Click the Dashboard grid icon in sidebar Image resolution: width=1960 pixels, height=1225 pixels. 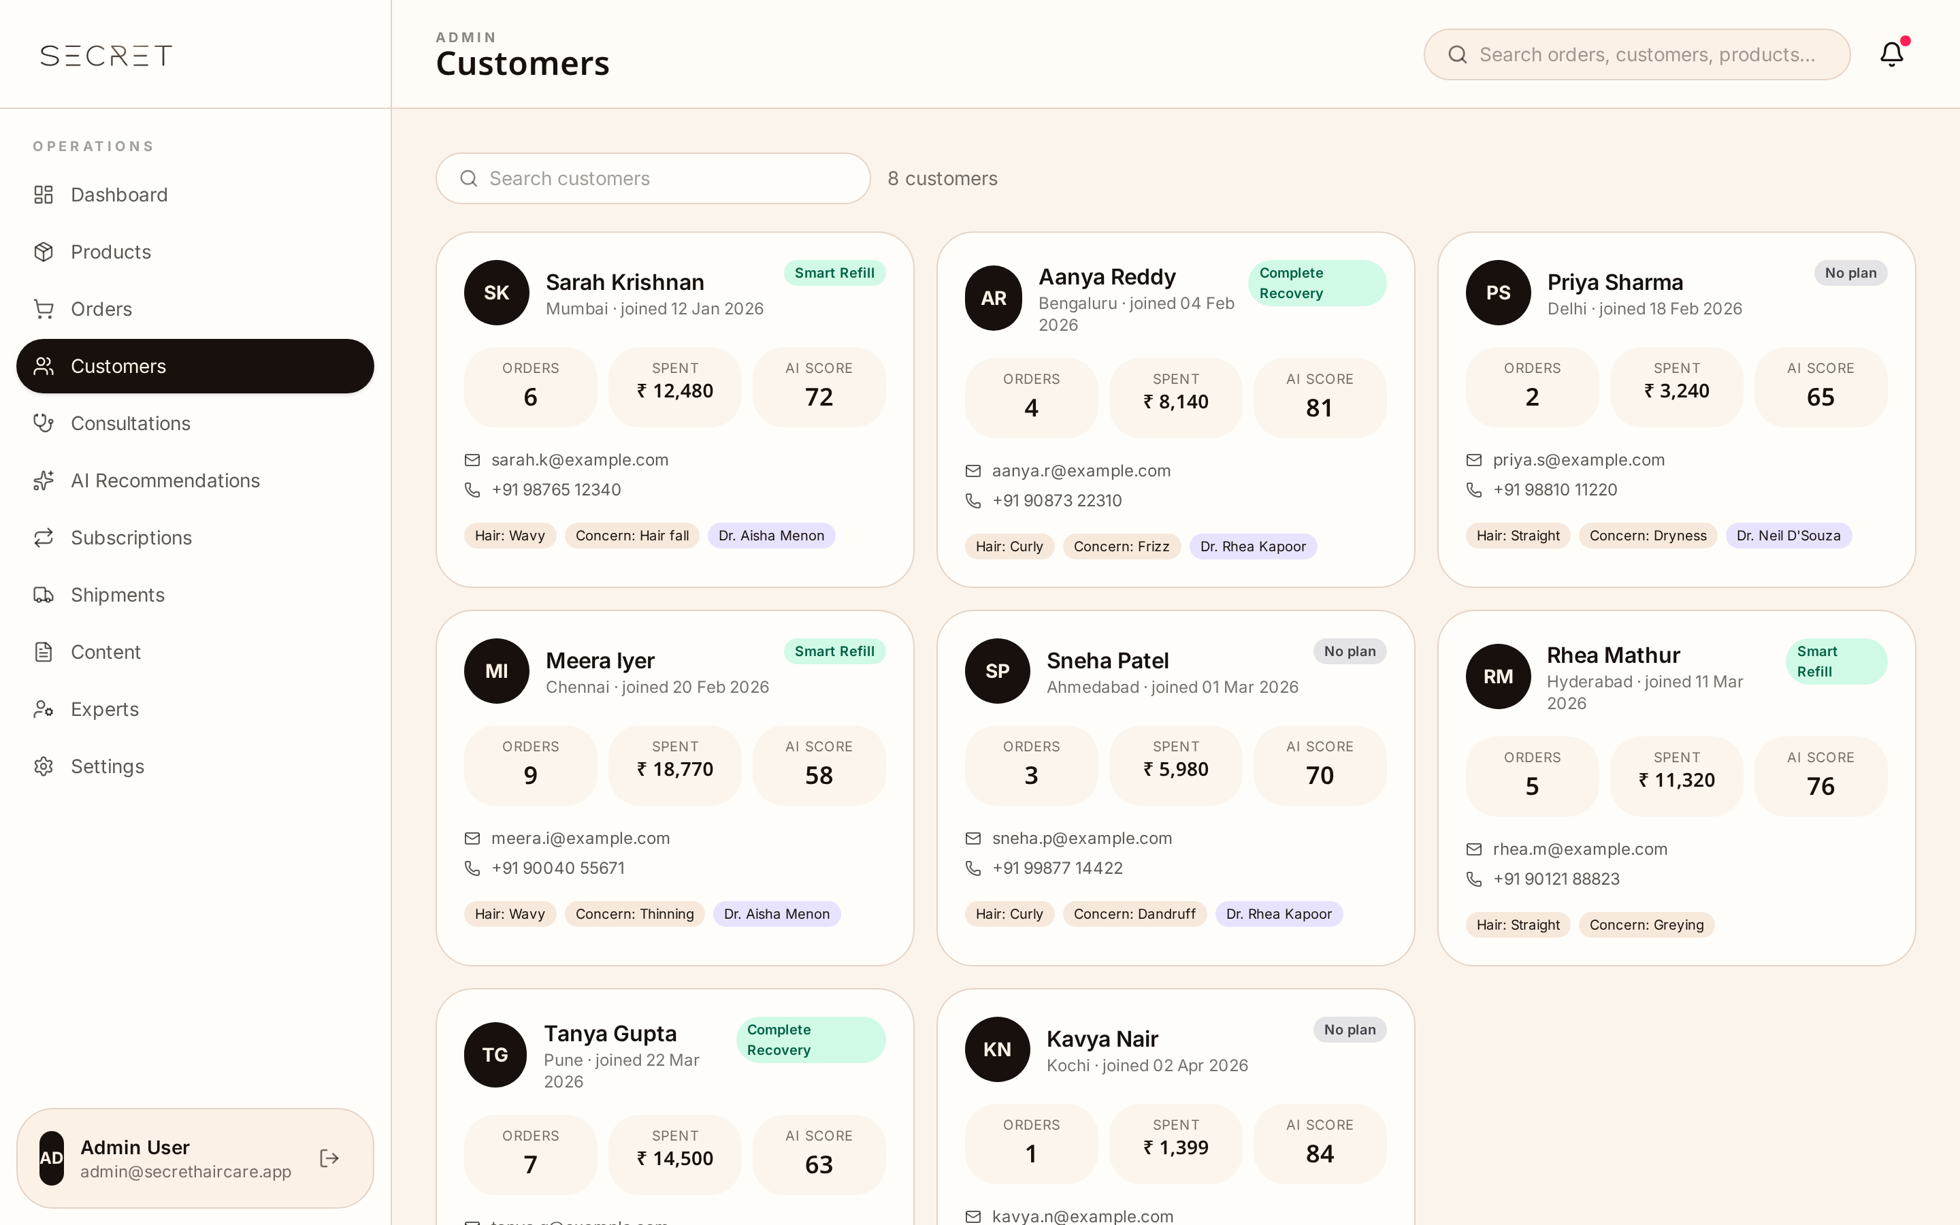[x=44, y=195]
